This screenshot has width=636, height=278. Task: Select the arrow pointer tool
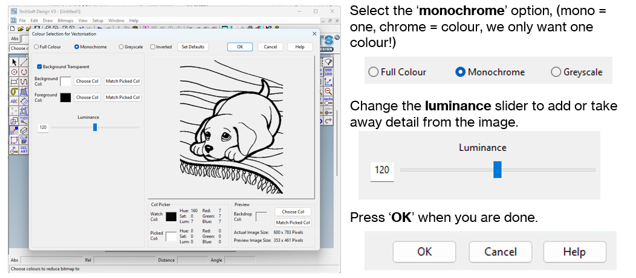click(x=14, y=62)
